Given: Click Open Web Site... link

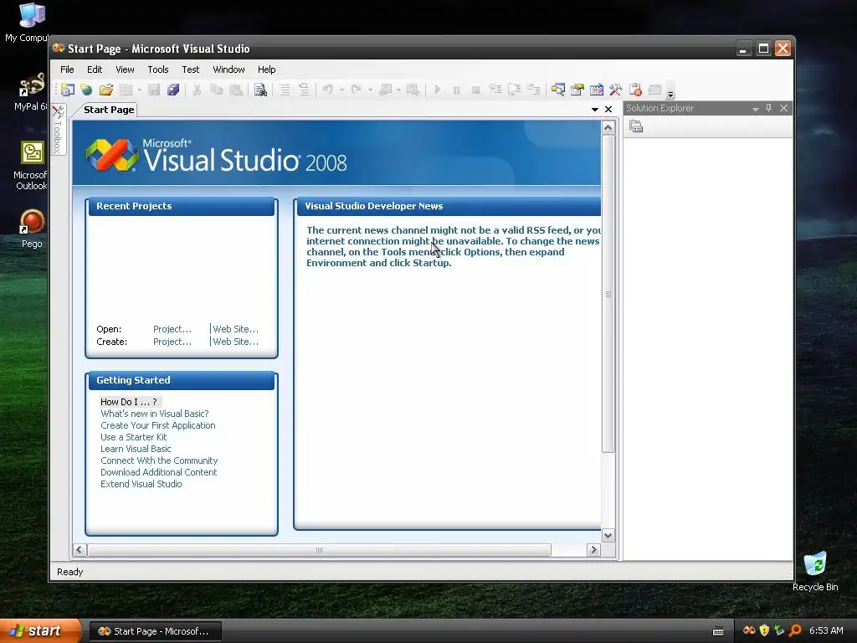Looking at the screenshot, I should 235,329.
